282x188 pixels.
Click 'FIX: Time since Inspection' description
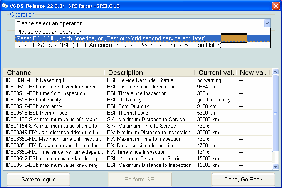(x=136, y=152)
